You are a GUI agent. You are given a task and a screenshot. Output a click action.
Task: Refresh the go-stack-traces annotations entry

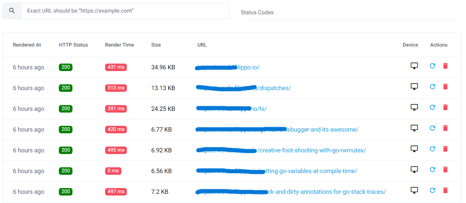[x=432, y=190]
